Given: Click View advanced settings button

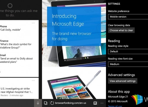Looking at the screenshot, I should coord(123,81).
